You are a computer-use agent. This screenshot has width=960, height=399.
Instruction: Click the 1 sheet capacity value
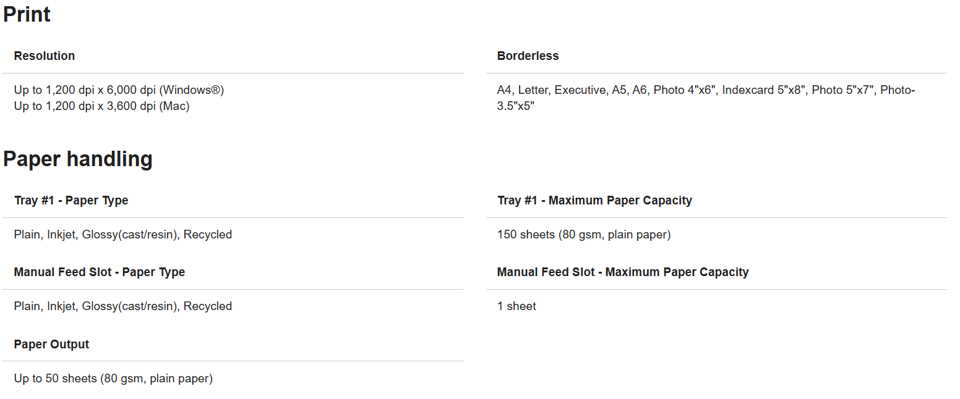tap(516, 306)
